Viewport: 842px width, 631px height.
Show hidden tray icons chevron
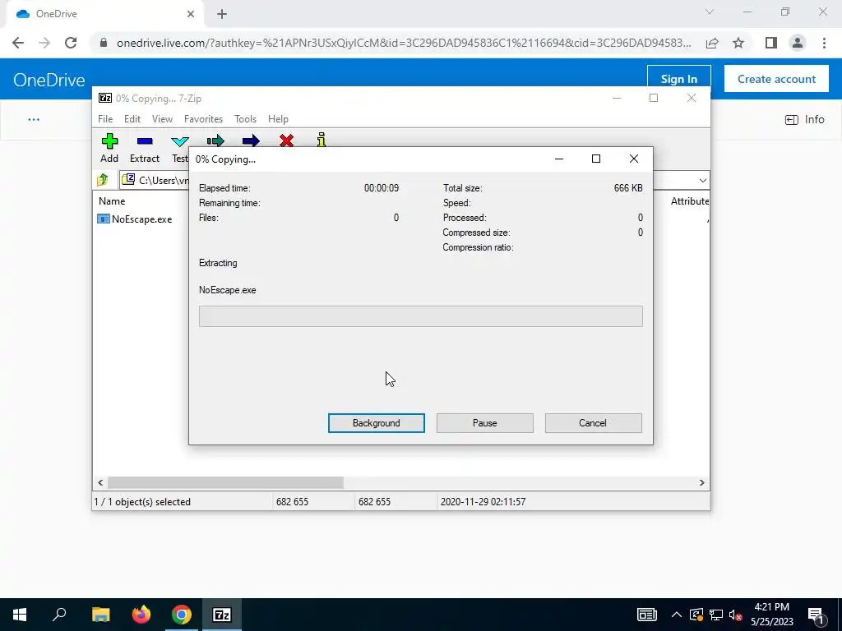677,615
